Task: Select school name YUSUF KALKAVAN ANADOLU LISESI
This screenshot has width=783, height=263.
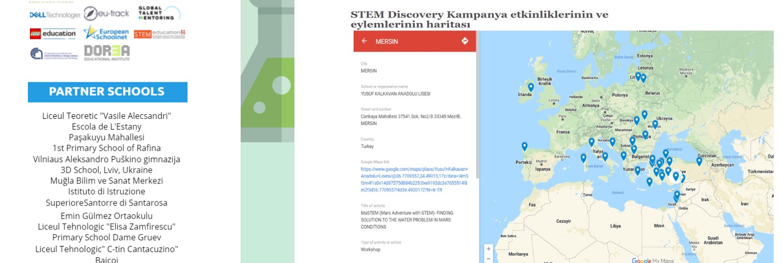Action: pos(396,94)
